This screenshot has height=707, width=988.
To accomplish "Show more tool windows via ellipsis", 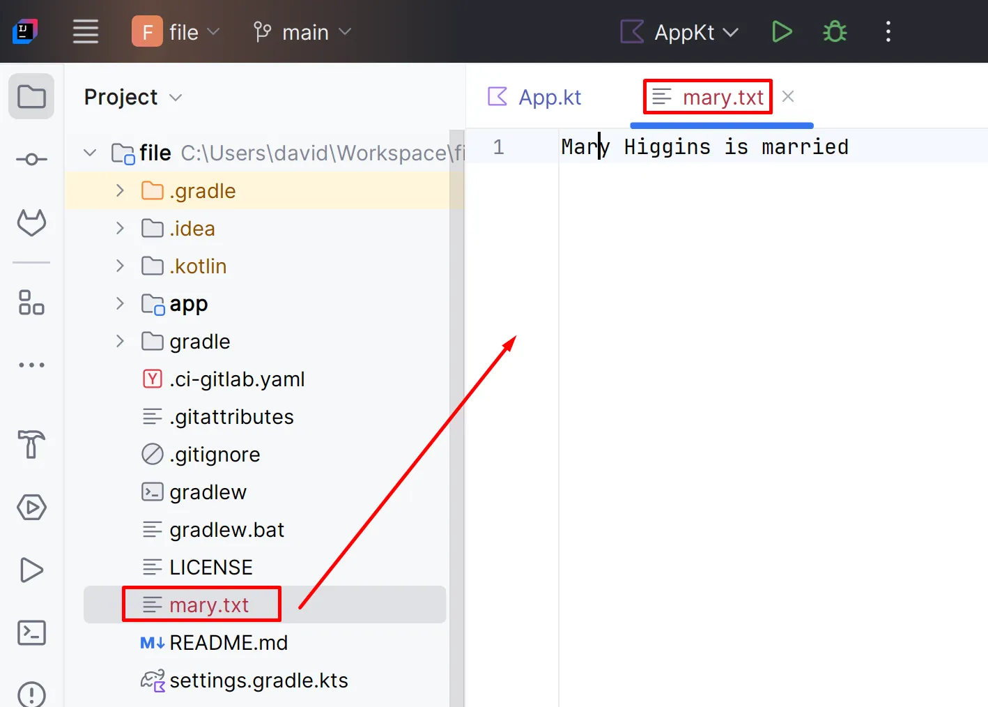I will click(31, 365).
